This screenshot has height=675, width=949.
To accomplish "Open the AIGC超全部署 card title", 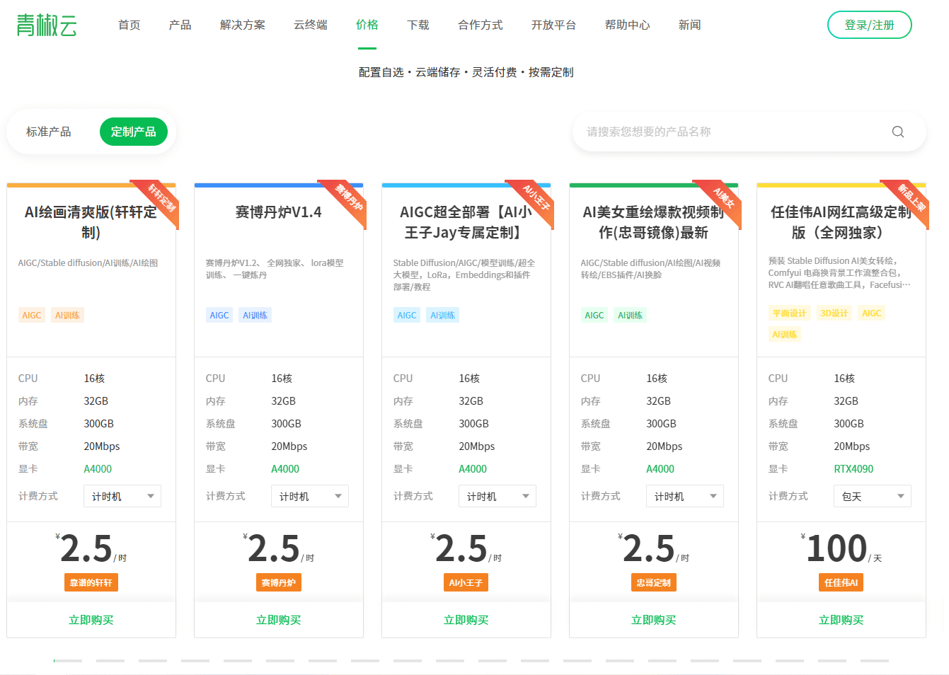I will point(466,222).
